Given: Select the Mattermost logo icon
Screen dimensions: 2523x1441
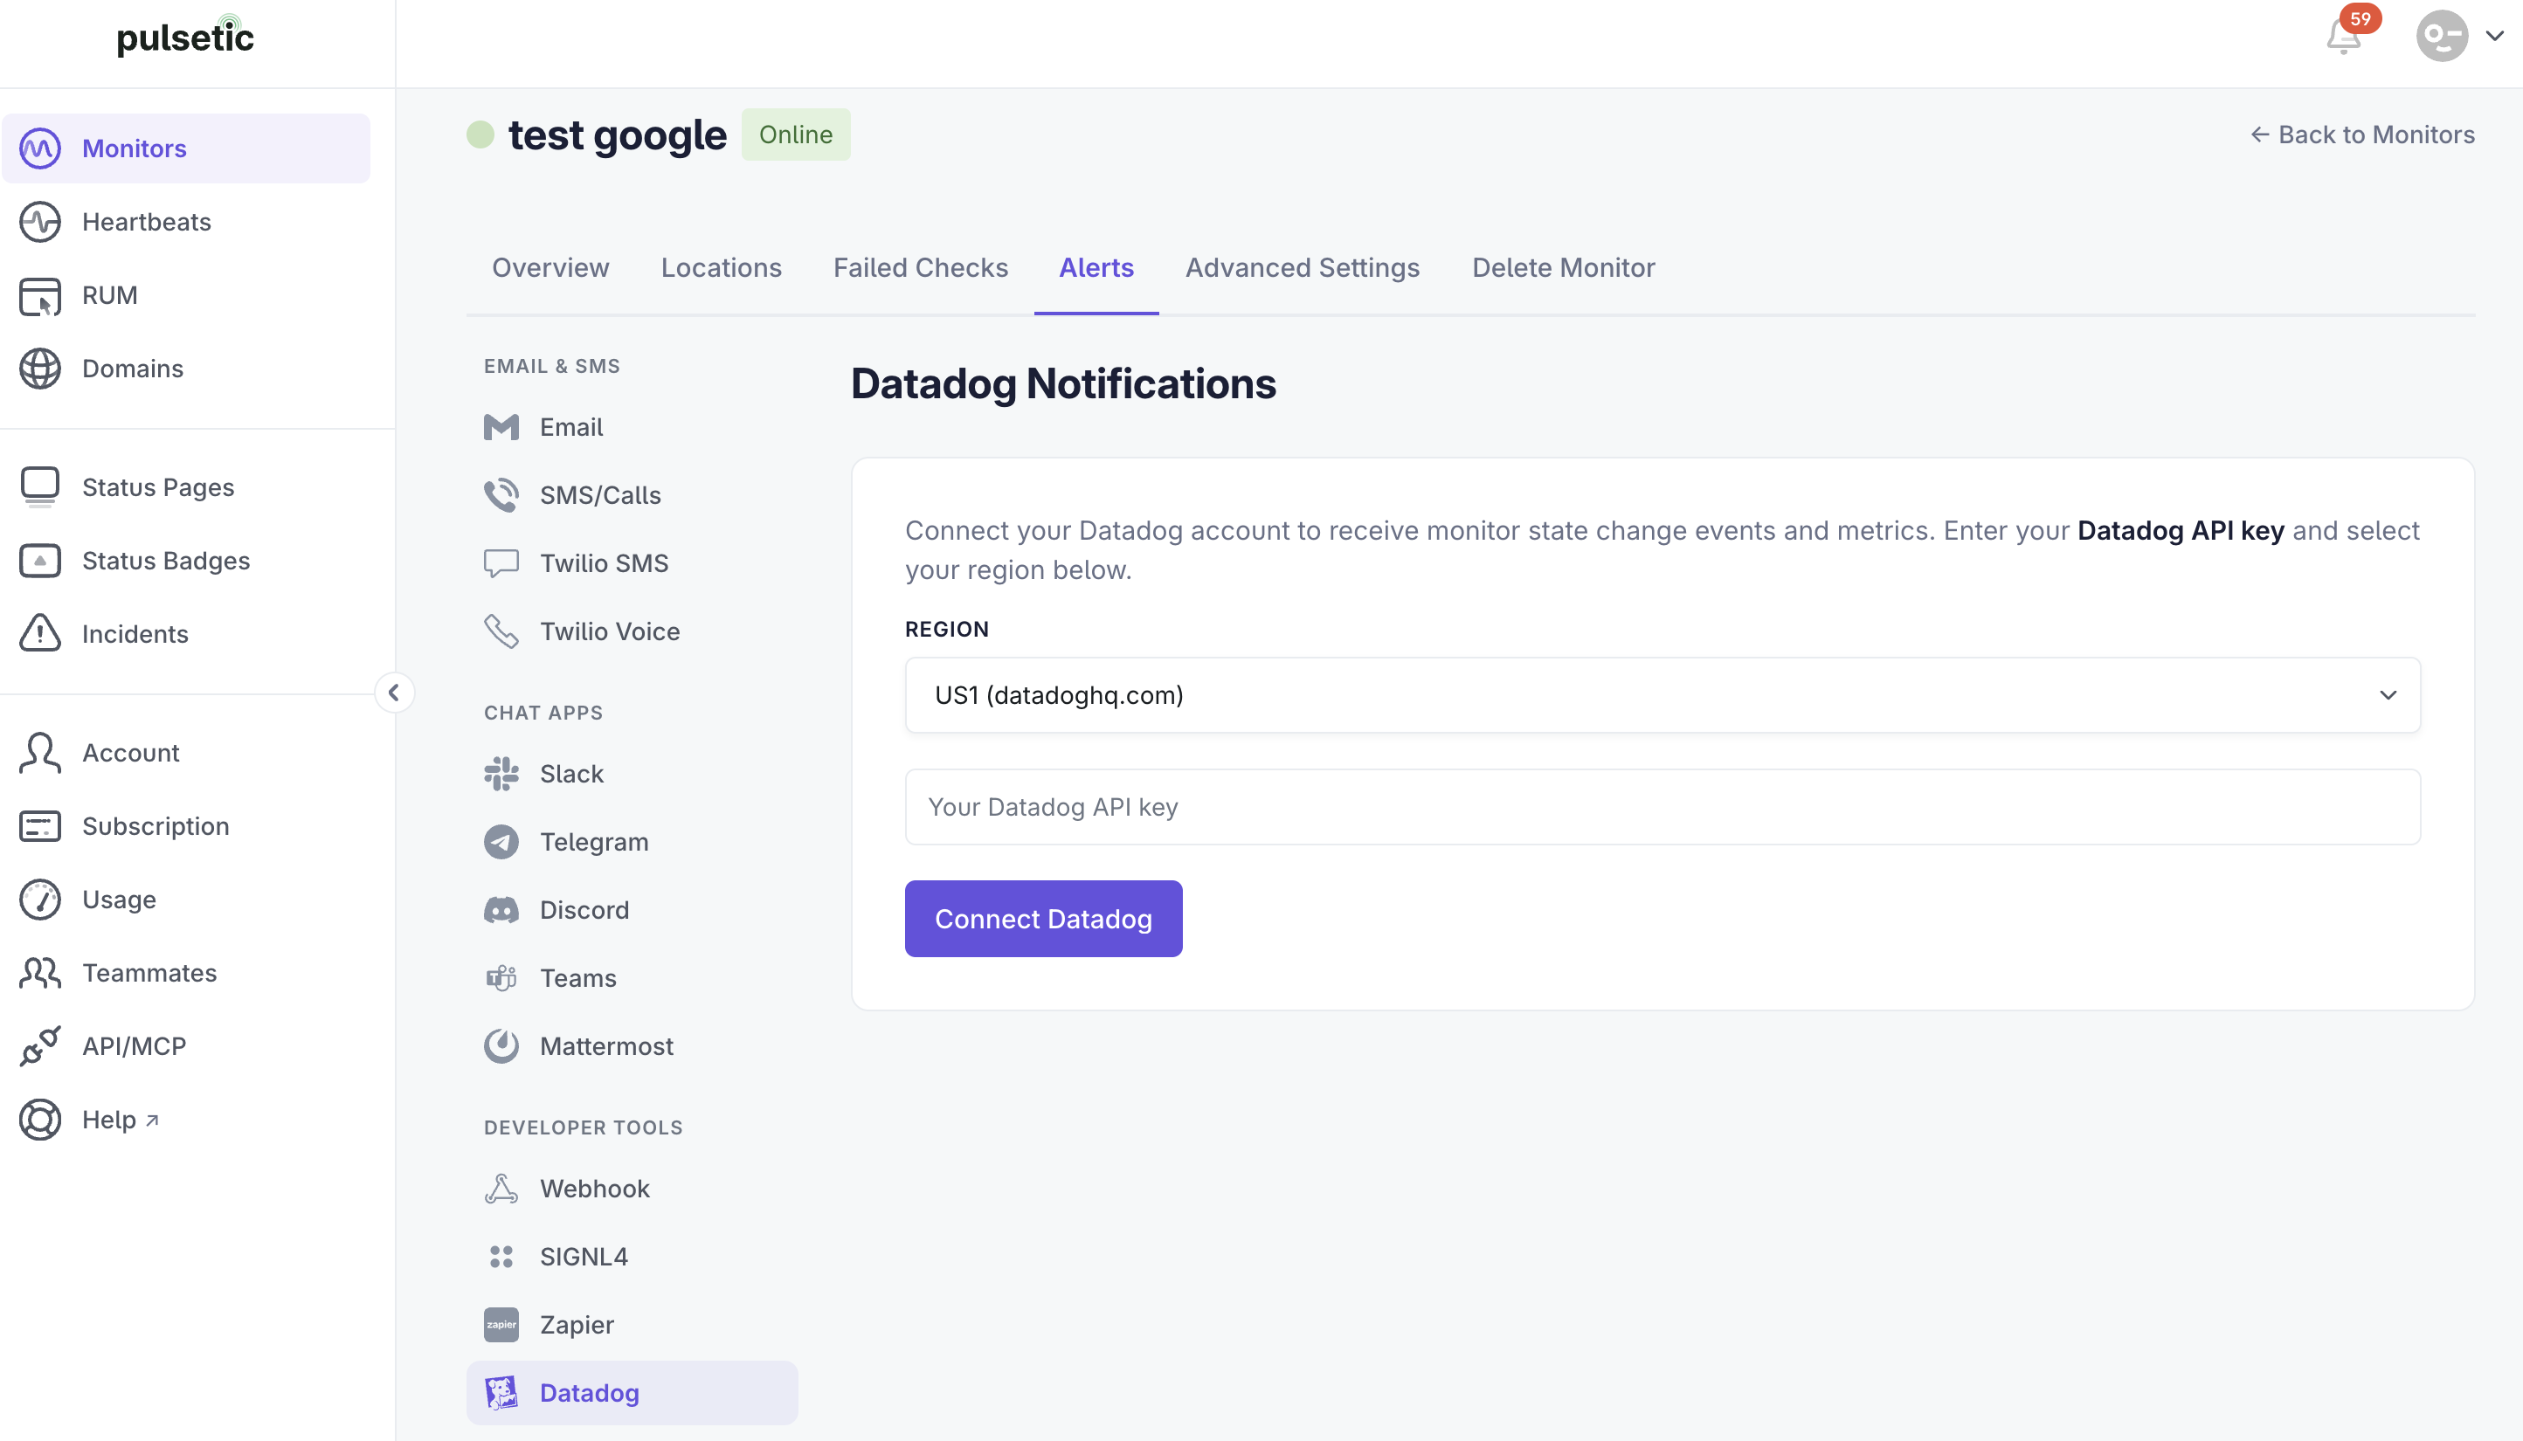Looking at the screenshot, I should coord(501,1046).
